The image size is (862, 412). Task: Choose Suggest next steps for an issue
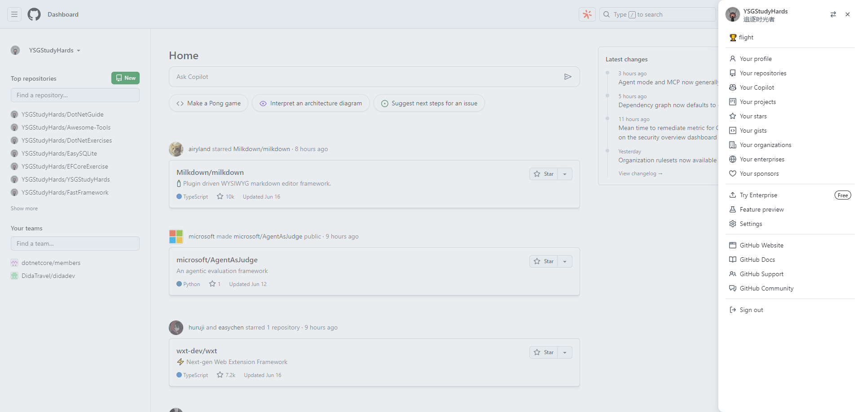(429, 103)
